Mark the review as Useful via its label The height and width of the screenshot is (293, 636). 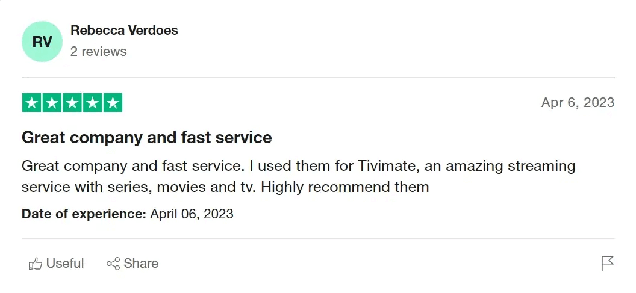(x=65, y=264)
